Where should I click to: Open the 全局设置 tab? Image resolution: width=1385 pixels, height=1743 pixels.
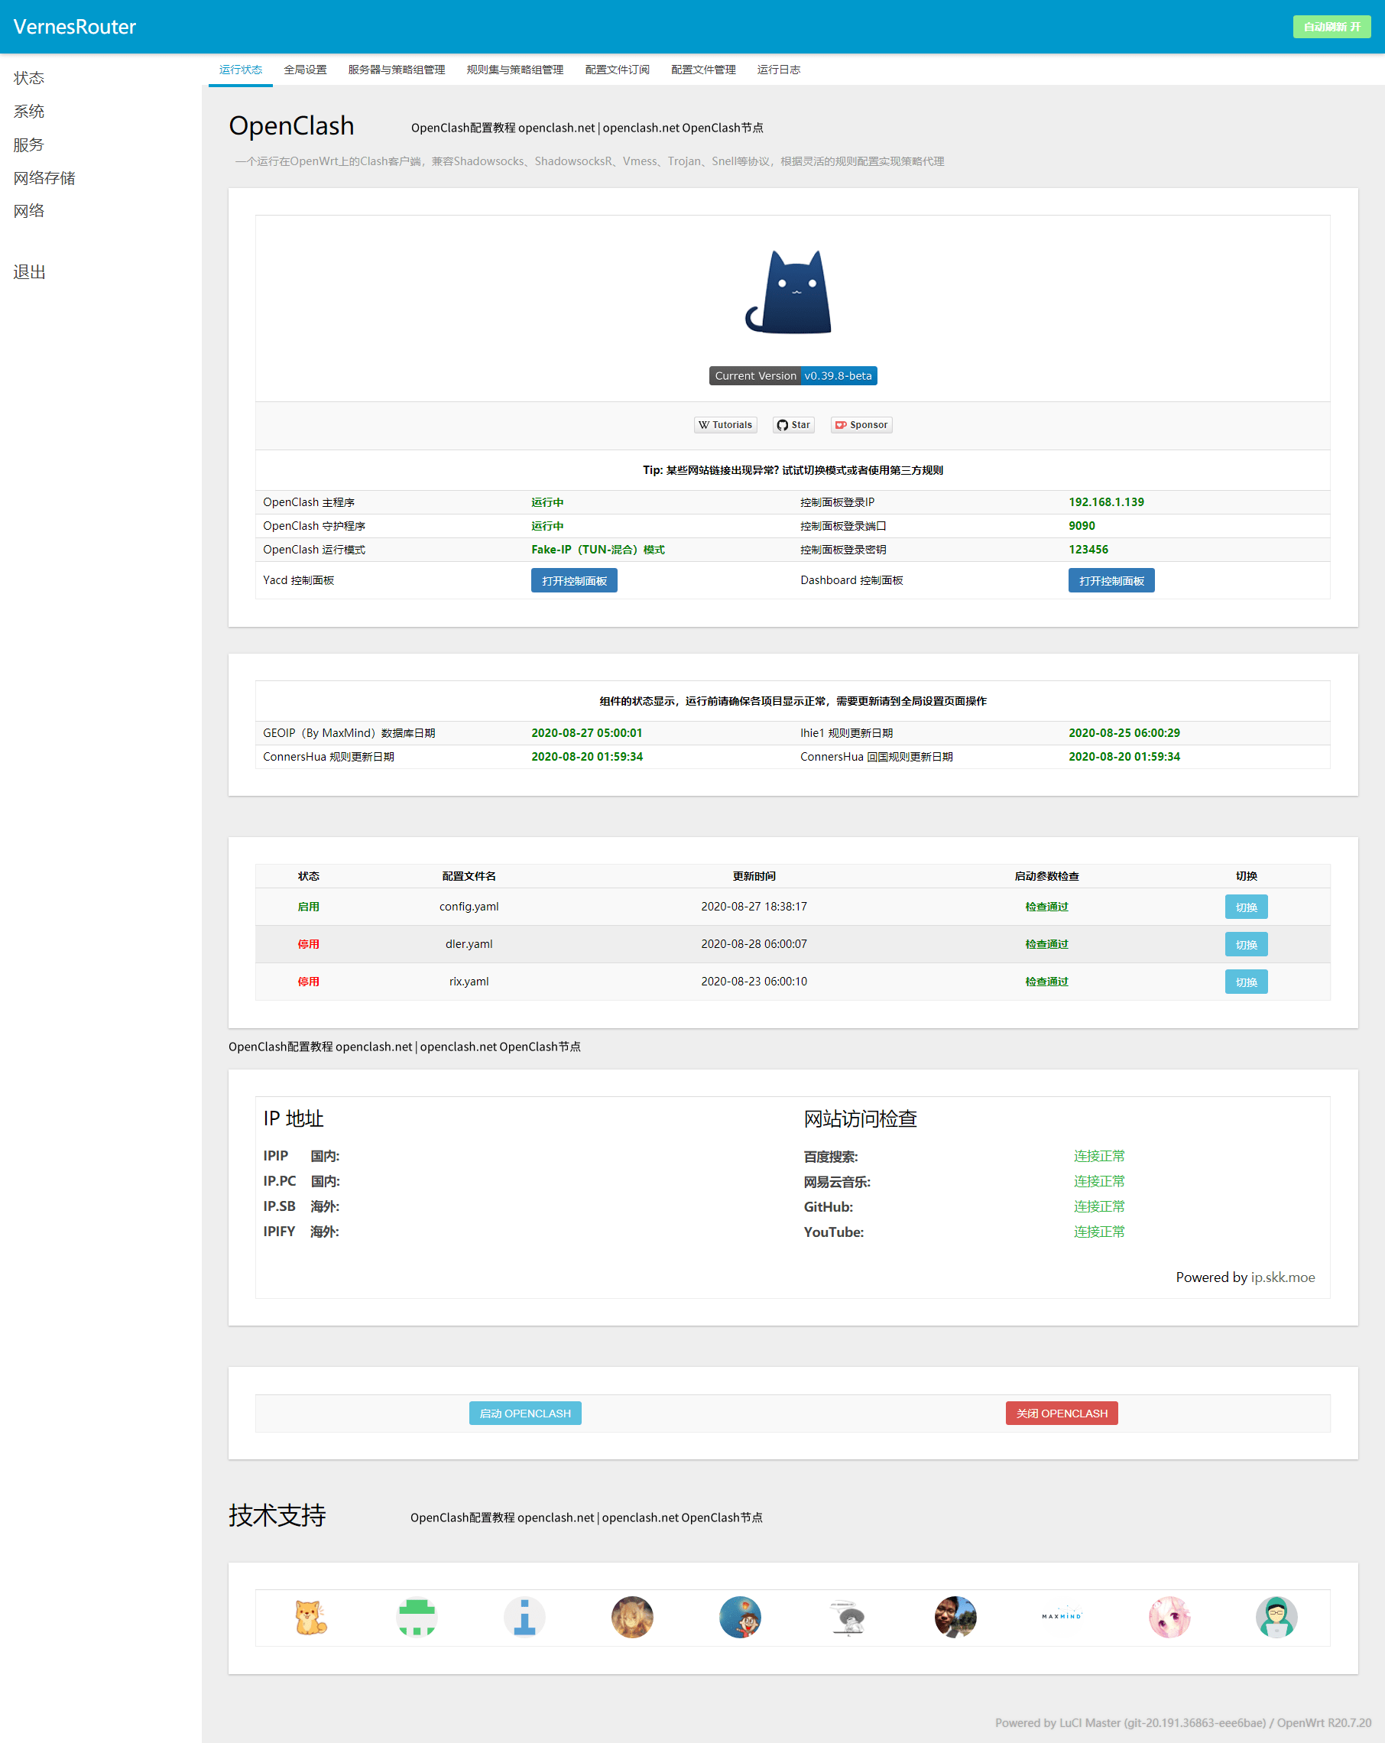(x=306, y=70)
